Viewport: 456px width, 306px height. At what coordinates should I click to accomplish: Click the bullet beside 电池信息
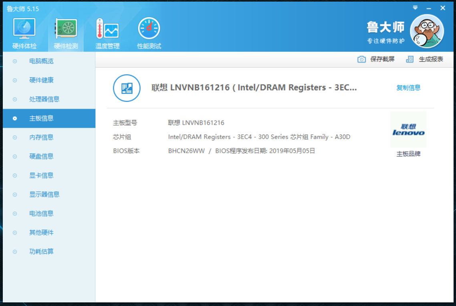click(15, 214)
